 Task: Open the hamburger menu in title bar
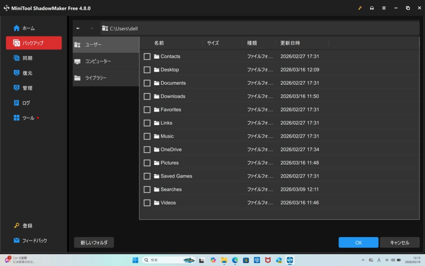coord(383,8)
